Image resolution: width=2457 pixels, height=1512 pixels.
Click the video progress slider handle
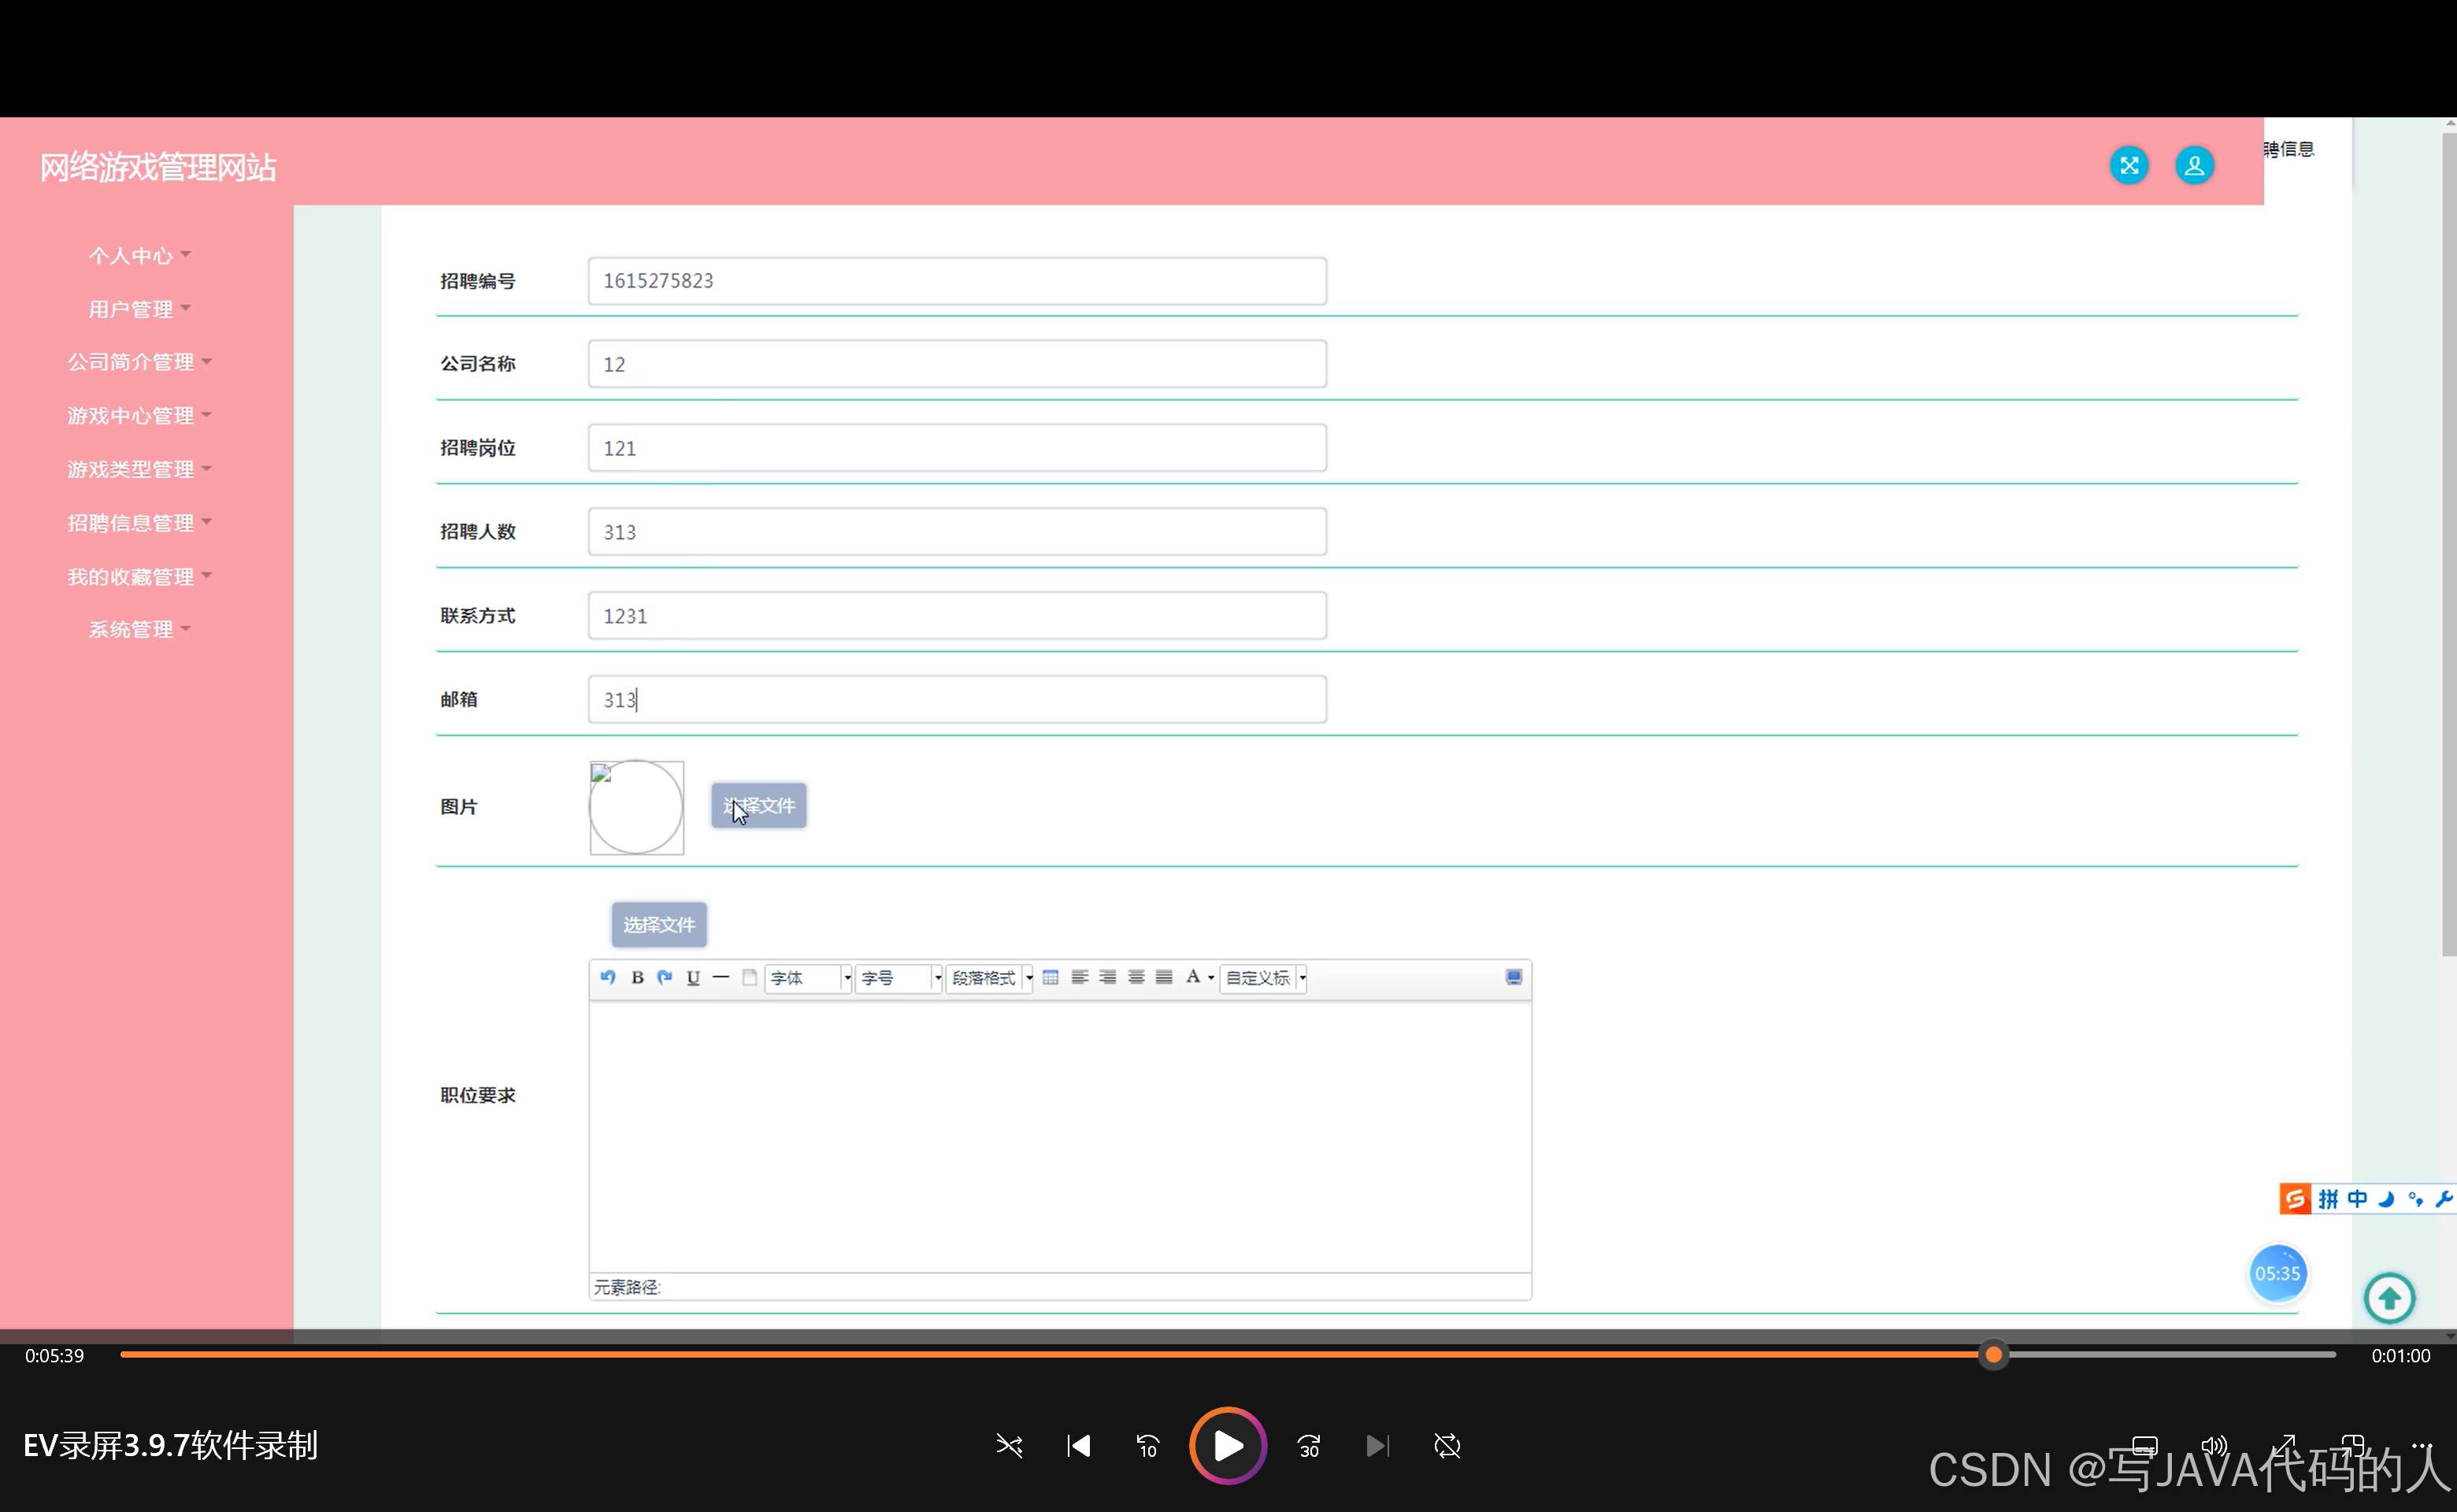click(1993, 1355)
